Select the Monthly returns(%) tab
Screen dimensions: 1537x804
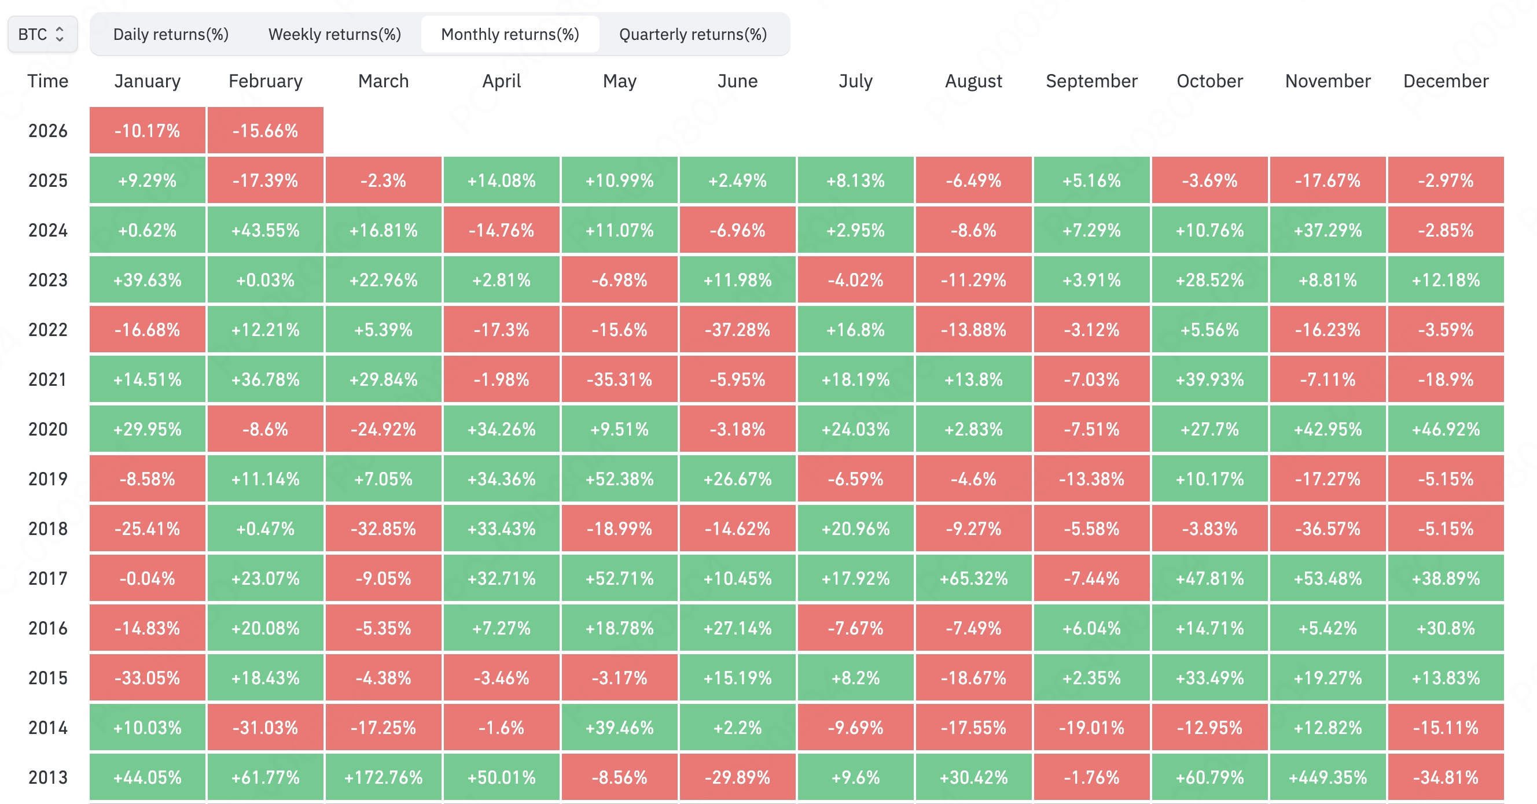(x=510, y=34)
